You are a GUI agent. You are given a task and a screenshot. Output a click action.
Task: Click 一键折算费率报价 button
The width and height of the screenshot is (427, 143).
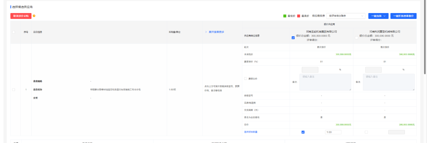[403, 16]
